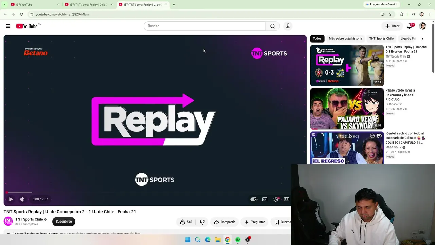This screenshot has height=245, width=435.
Task: Open the TNT Sports Chile channel avatar
Action: pos(8,222)
